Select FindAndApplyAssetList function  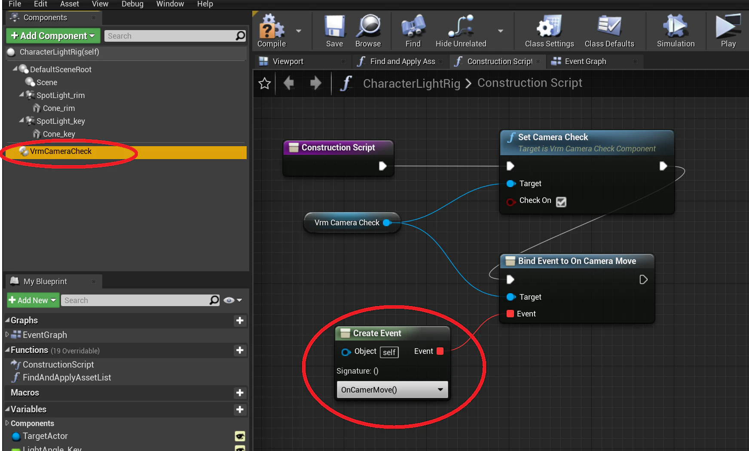[x=67, y=377]
